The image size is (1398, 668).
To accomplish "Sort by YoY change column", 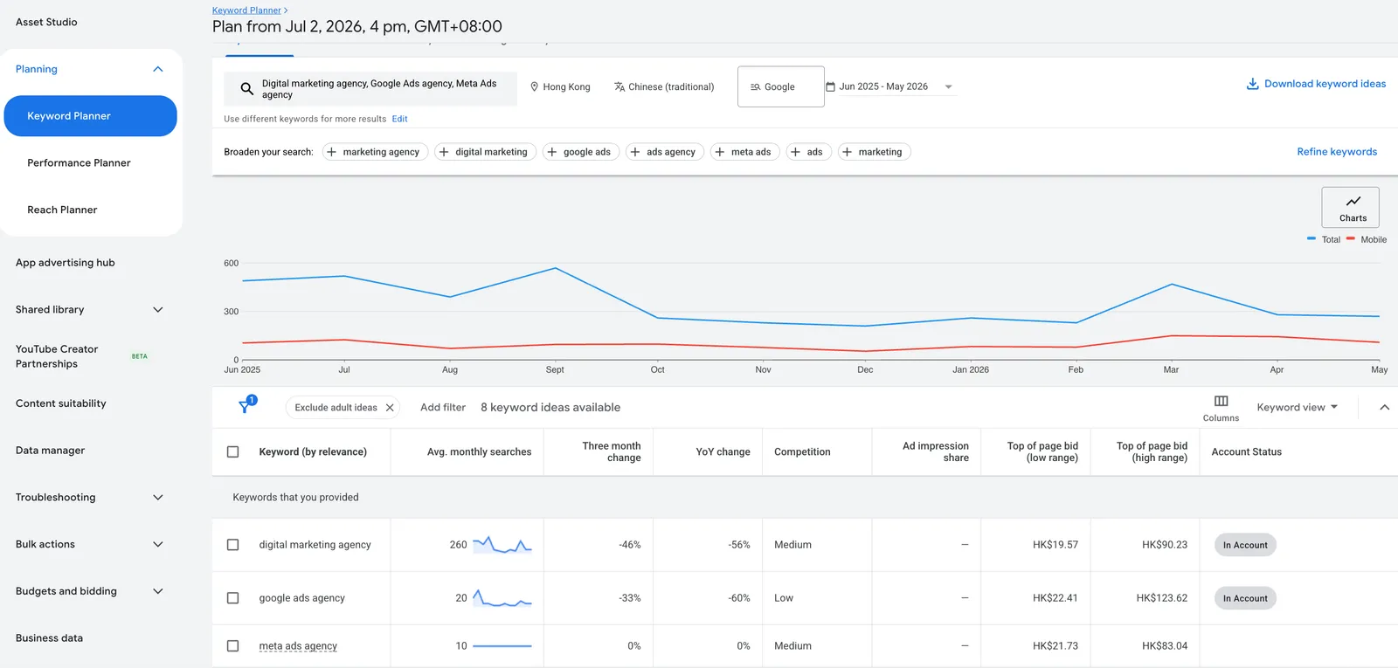I will 723,452.
